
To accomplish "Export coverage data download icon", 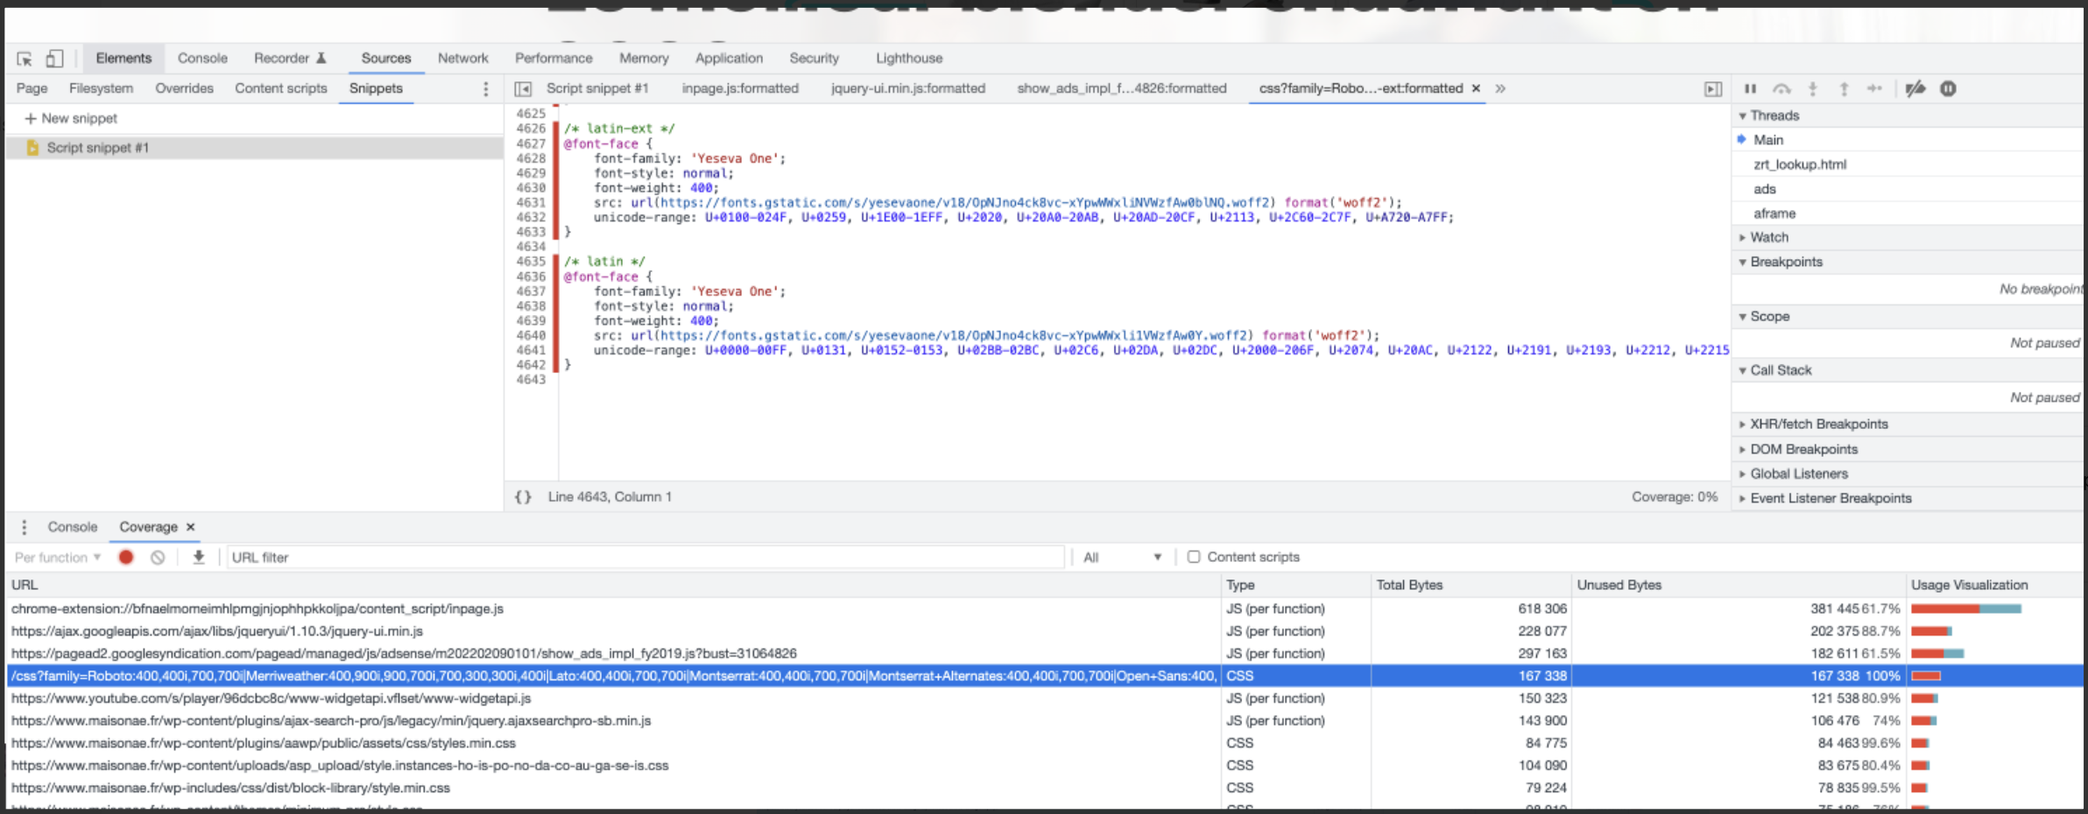I will point(199,557).
